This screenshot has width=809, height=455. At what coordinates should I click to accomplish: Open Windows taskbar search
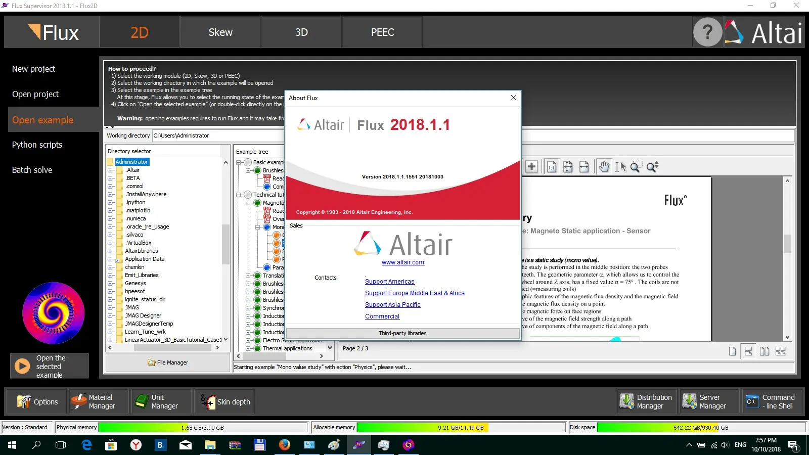tap(36, 445)
